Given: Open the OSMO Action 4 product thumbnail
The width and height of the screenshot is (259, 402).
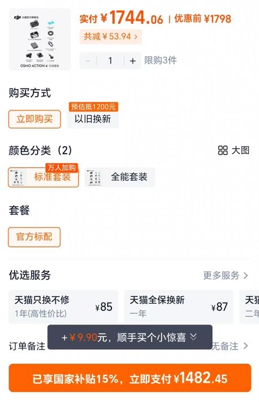Looking at the screenshot, I should [40, 39].
